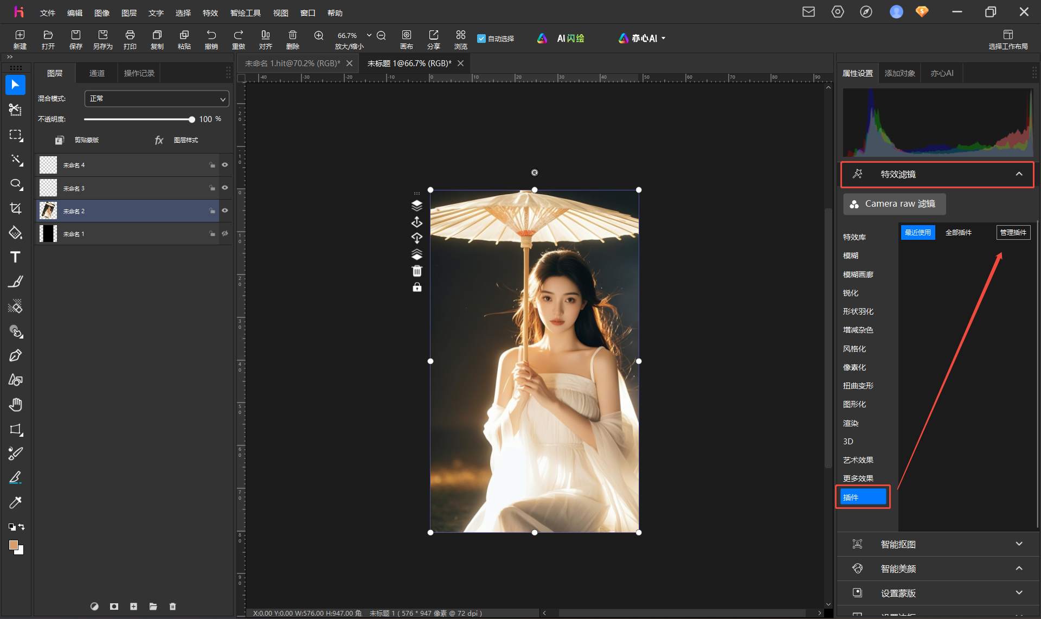Switch to the 通道 tab
This screenshot has width=1041, height=619.
[97, 73]
